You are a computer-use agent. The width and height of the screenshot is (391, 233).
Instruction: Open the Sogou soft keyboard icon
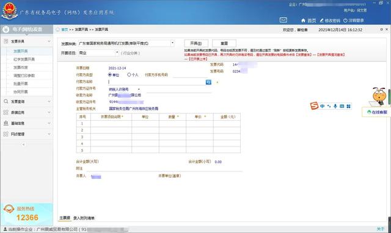pyautogui.click(x=342, y=106)
